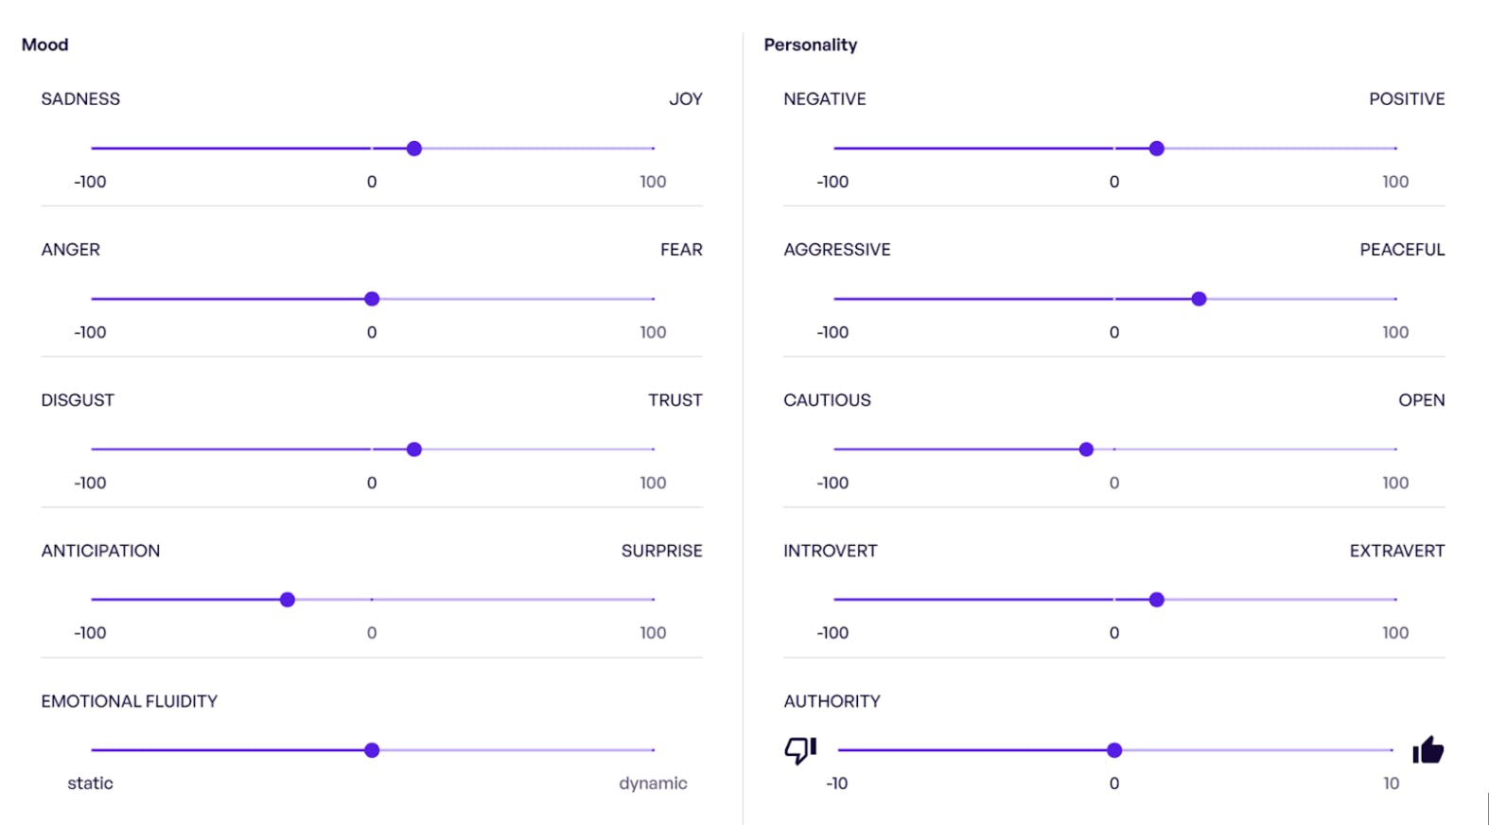Click the Sadness–Joy slider handle
1489x825 pixels.
[x=414, y=149]
